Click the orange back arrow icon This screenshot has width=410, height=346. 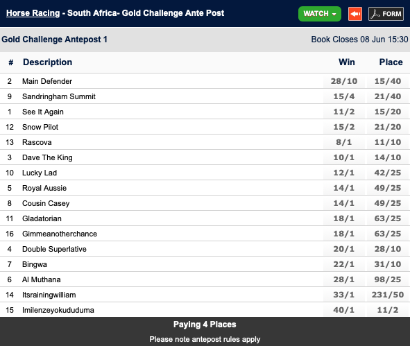pyautogui.click(x=355, y=14)
